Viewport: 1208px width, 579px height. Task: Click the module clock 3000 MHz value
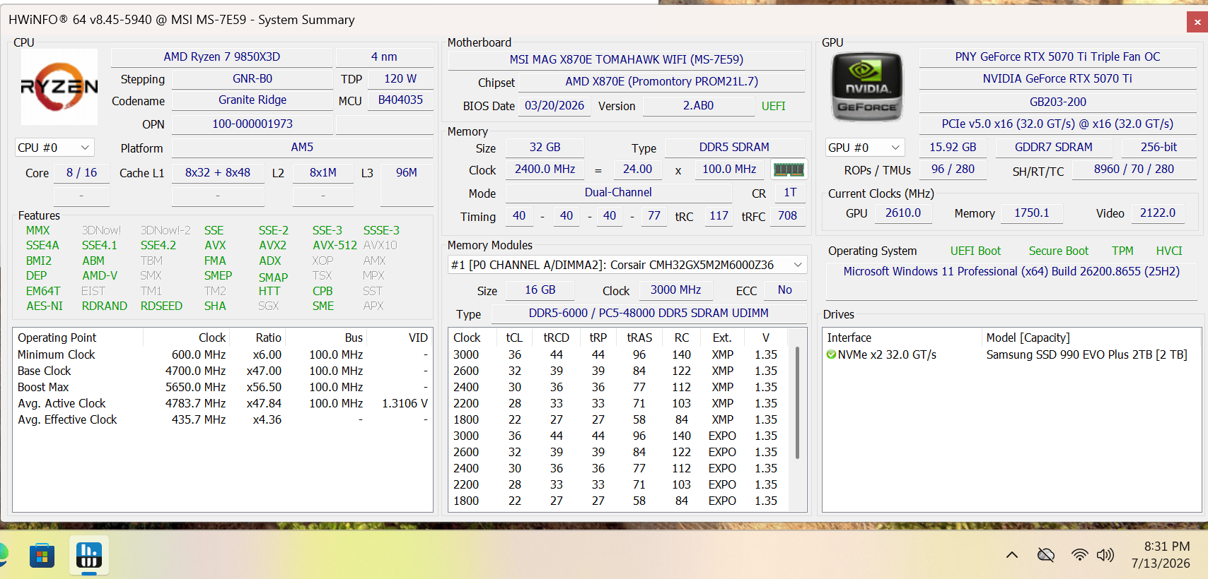click(x=675, y=290)
